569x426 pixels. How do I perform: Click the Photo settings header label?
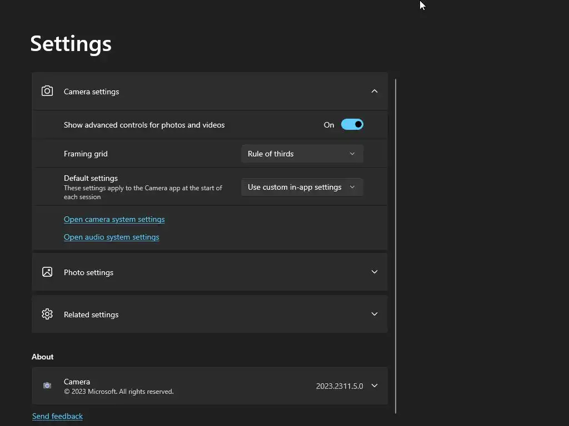point(88,272)
